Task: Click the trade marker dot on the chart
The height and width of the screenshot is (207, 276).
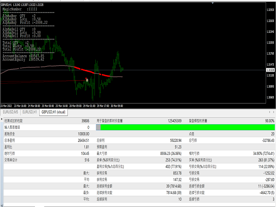Action: point(87,80)
